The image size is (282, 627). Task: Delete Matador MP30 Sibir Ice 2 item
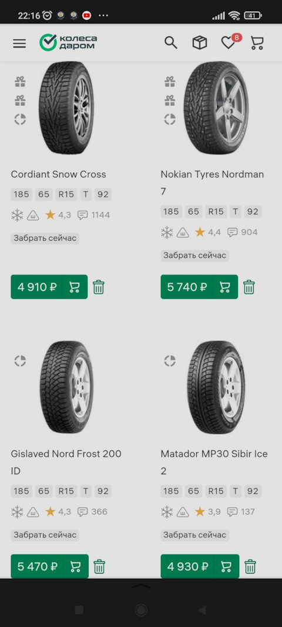[x=250, y=566]
